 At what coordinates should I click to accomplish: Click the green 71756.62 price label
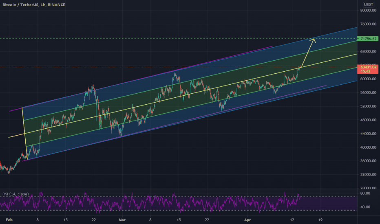(x=368, y=39)
